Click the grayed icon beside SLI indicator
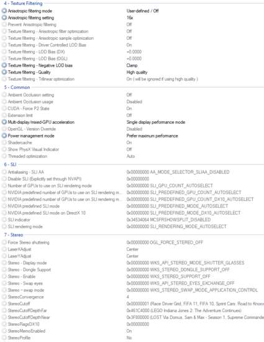This screenshot has height=342, width=264. [4, 220]
